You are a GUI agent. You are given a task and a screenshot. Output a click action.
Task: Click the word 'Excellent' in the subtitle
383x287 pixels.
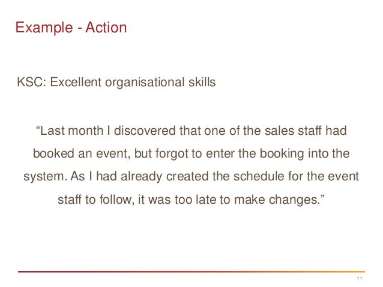pos(76,82)
